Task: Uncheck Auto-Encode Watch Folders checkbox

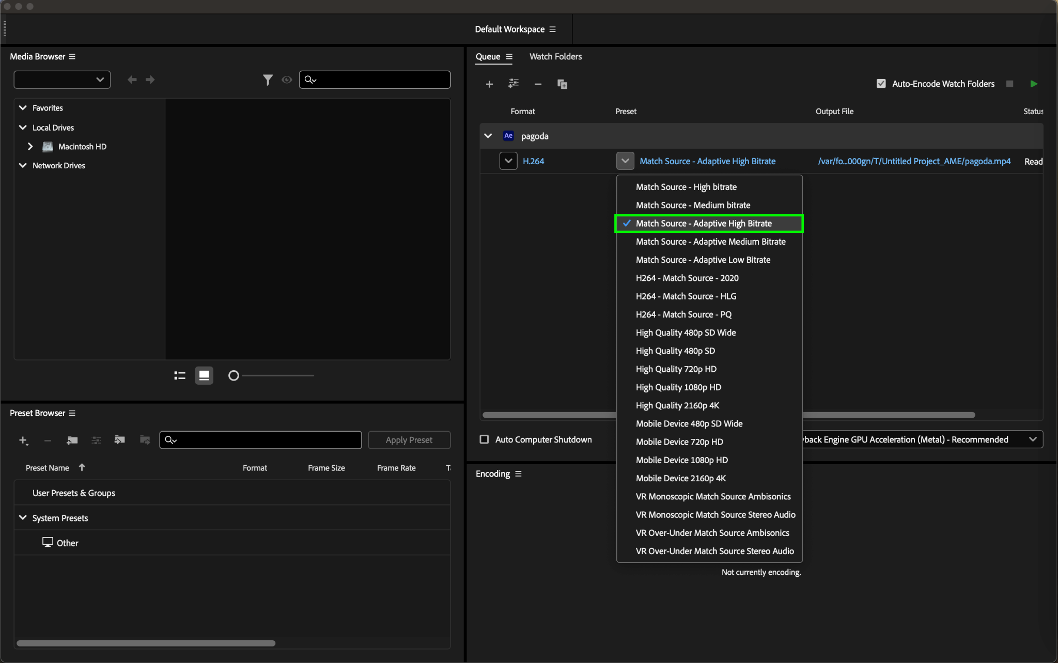Action: 881,84
